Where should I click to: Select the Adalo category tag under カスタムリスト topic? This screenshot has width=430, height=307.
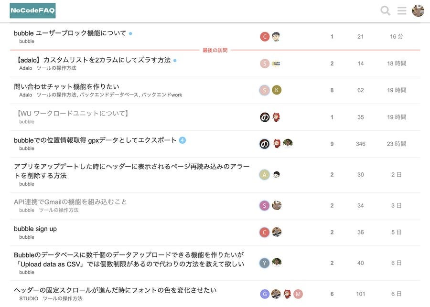tap(26, 68)
